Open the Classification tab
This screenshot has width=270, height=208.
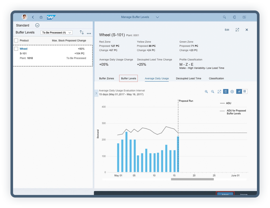216,78
